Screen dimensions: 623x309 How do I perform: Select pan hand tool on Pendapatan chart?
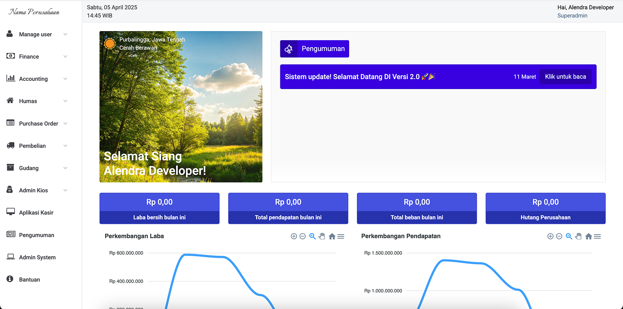click(578, 236)
